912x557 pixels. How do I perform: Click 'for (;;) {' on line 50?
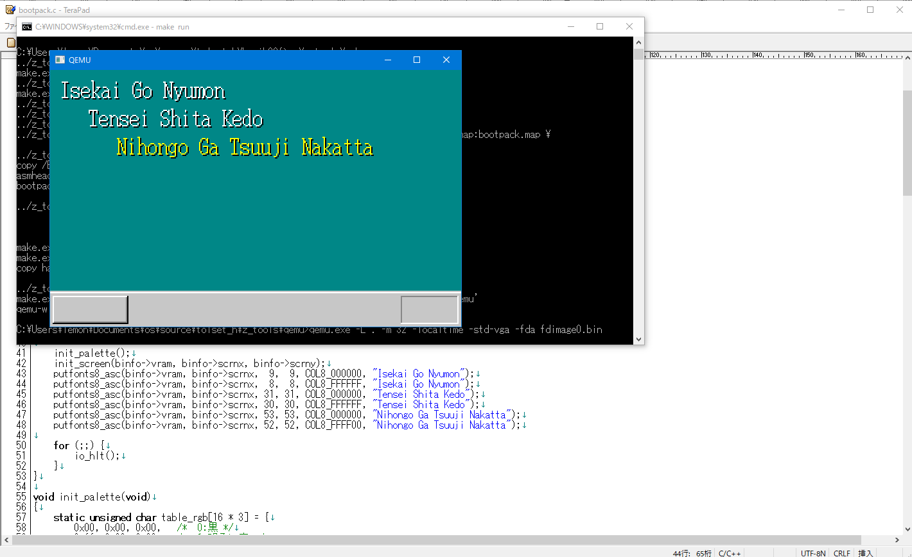click(x=81, y=445)
